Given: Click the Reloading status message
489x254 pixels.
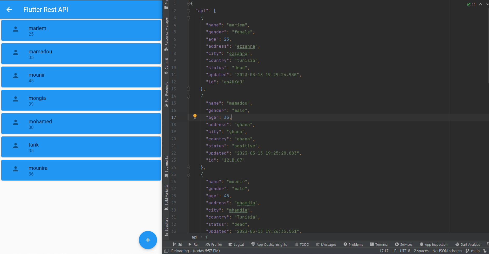Looking at the screenshot, I should click(195, 251).
